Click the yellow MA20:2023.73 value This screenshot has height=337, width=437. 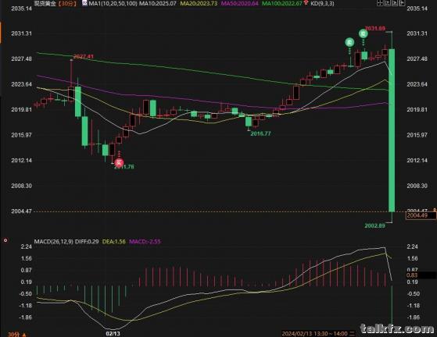click(199, 3)
